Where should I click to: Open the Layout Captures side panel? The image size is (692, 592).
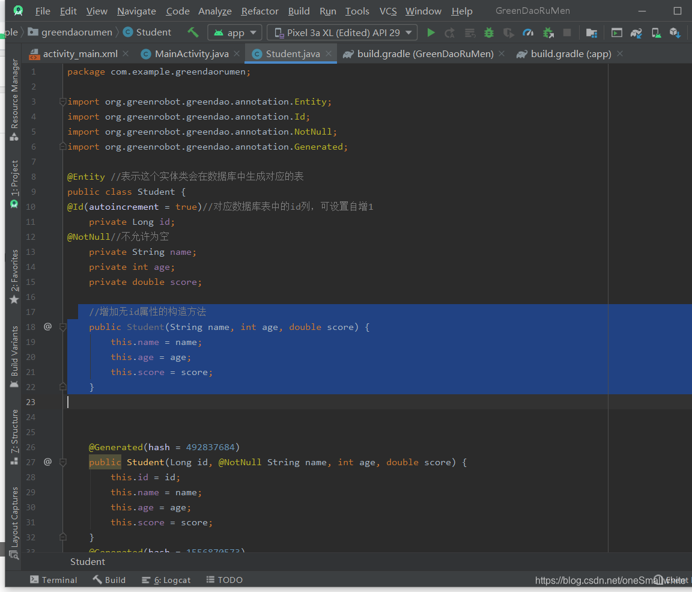(14, 523)
